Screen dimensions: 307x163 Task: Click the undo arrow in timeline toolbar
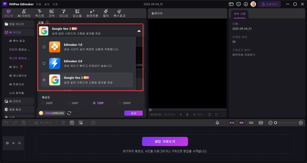click(x=6, y=123)
